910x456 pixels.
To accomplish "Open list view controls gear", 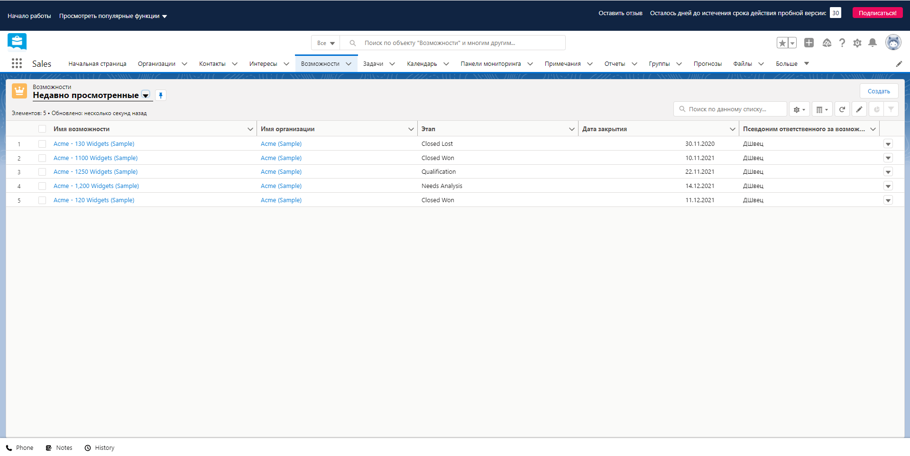I will click(x=799, y=109).
